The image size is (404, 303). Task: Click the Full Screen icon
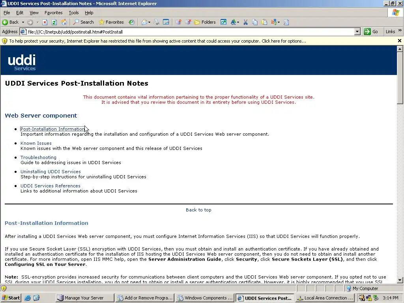223,22
